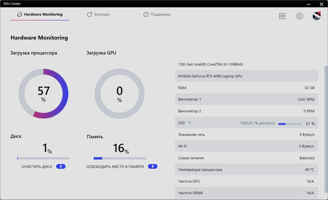Click the Функции tab icon

point(89,15)
